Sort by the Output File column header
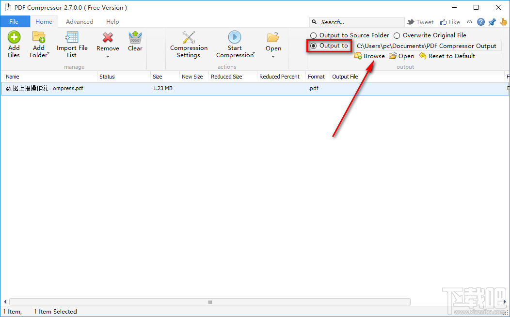This screenshot has width=510, height=317. [x=417, y=77]
